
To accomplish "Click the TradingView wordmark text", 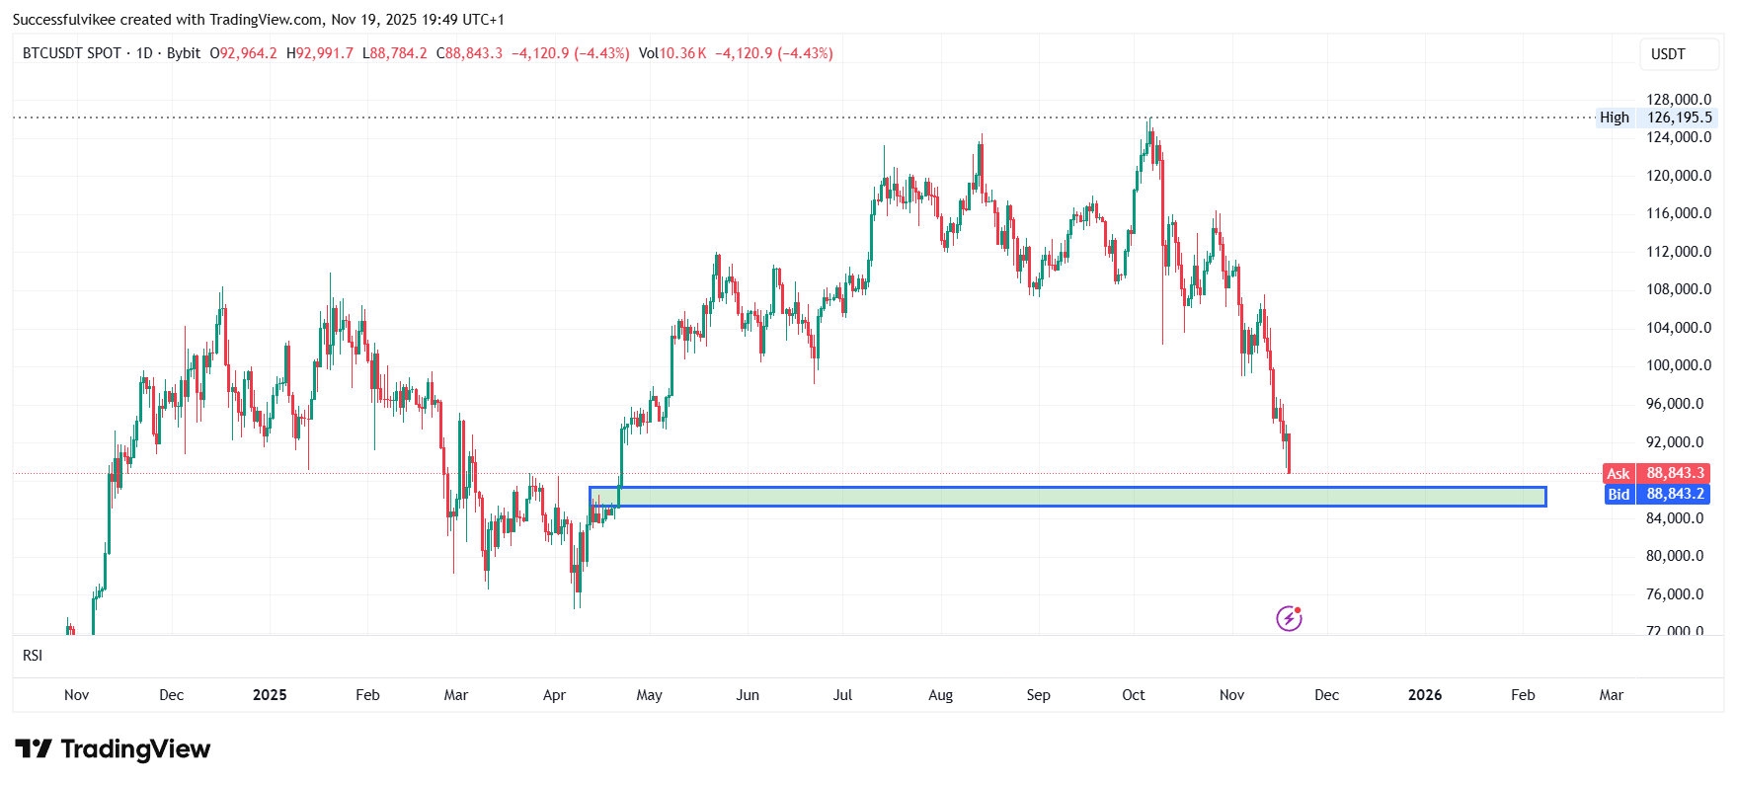I will pos(135,749).
